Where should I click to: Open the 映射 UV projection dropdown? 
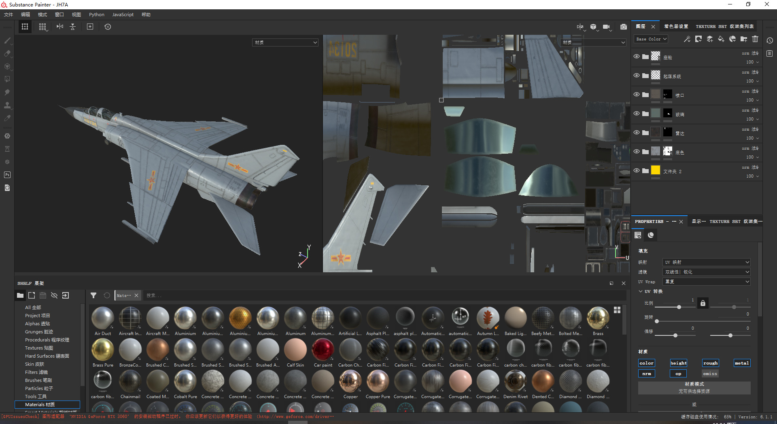706,262
